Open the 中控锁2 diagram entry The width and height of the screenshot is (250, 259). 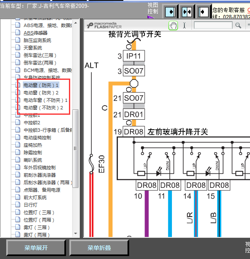32,123
